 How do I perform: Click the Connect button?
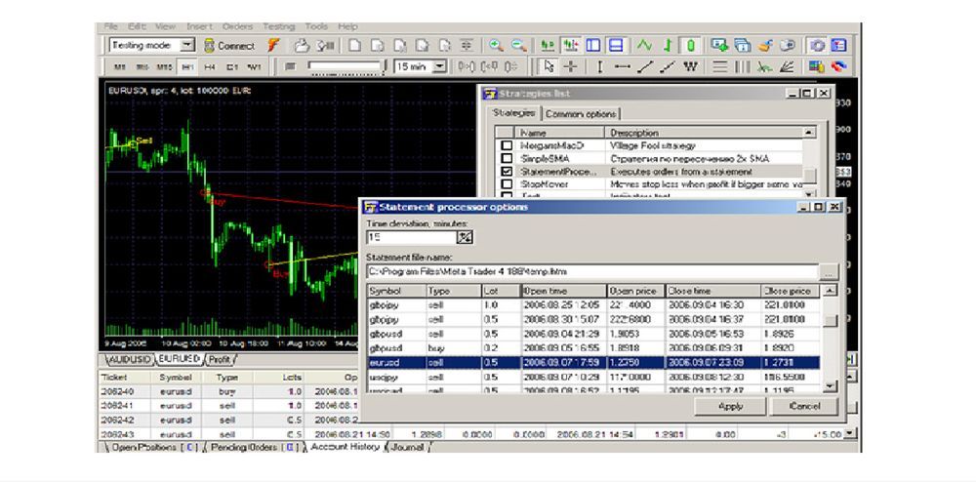[229, 46]
